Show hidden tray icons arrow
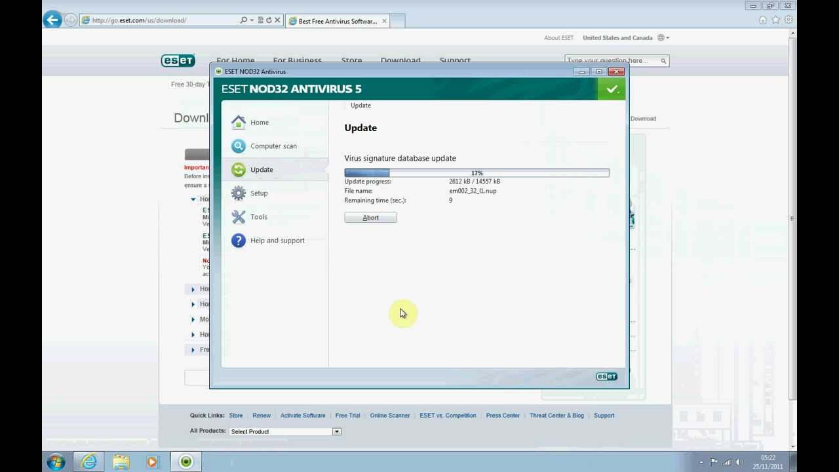 click(x=701, y=462)
